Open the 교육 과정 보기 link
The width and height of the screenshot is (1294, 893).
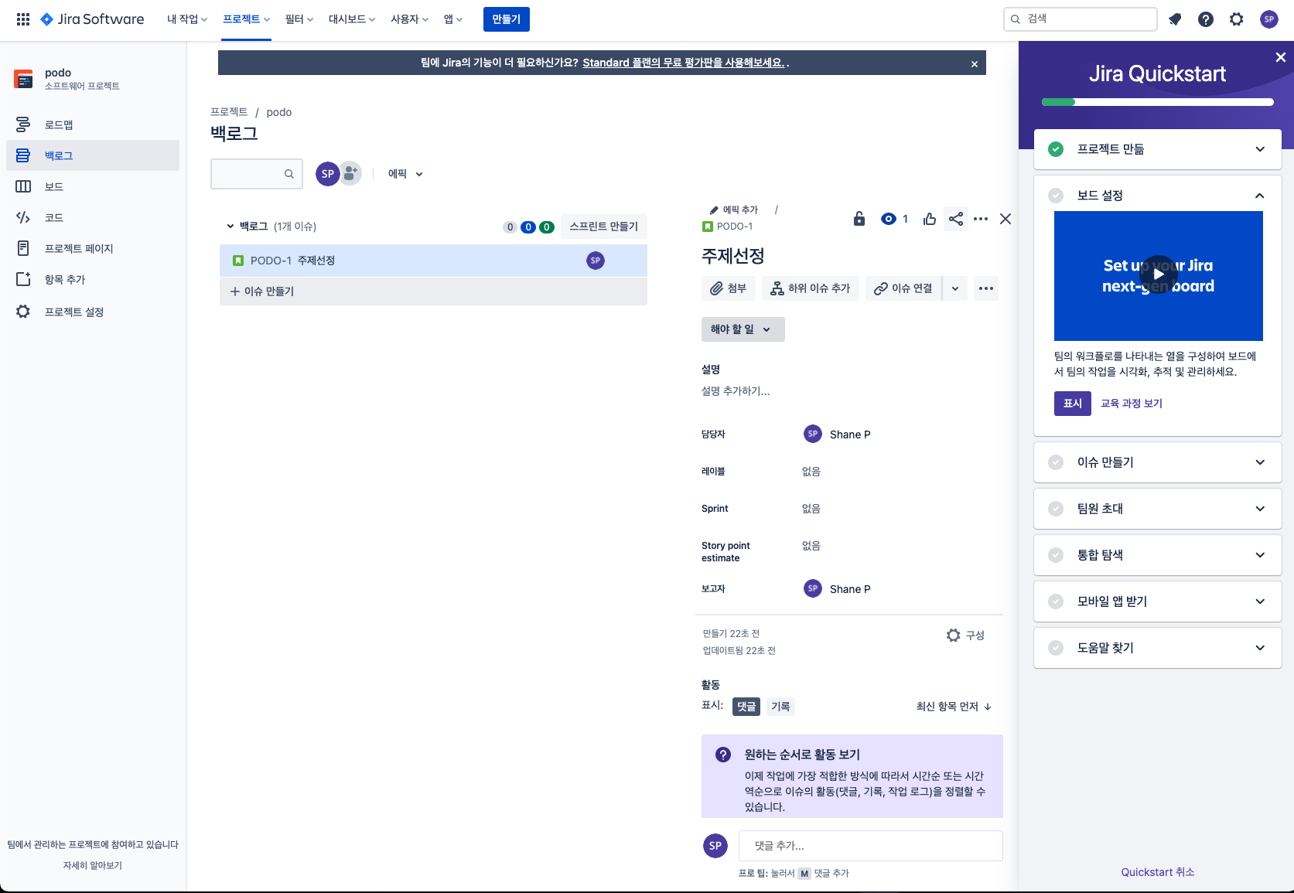pos(1132,404)
